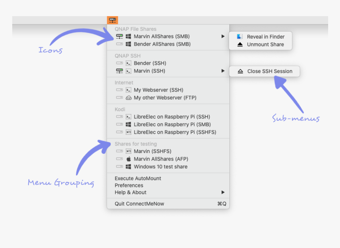340x248 pixels.
Task: Click mounted status icon beside Marvin AllShares (SMB)
Action: click(119, 36)
